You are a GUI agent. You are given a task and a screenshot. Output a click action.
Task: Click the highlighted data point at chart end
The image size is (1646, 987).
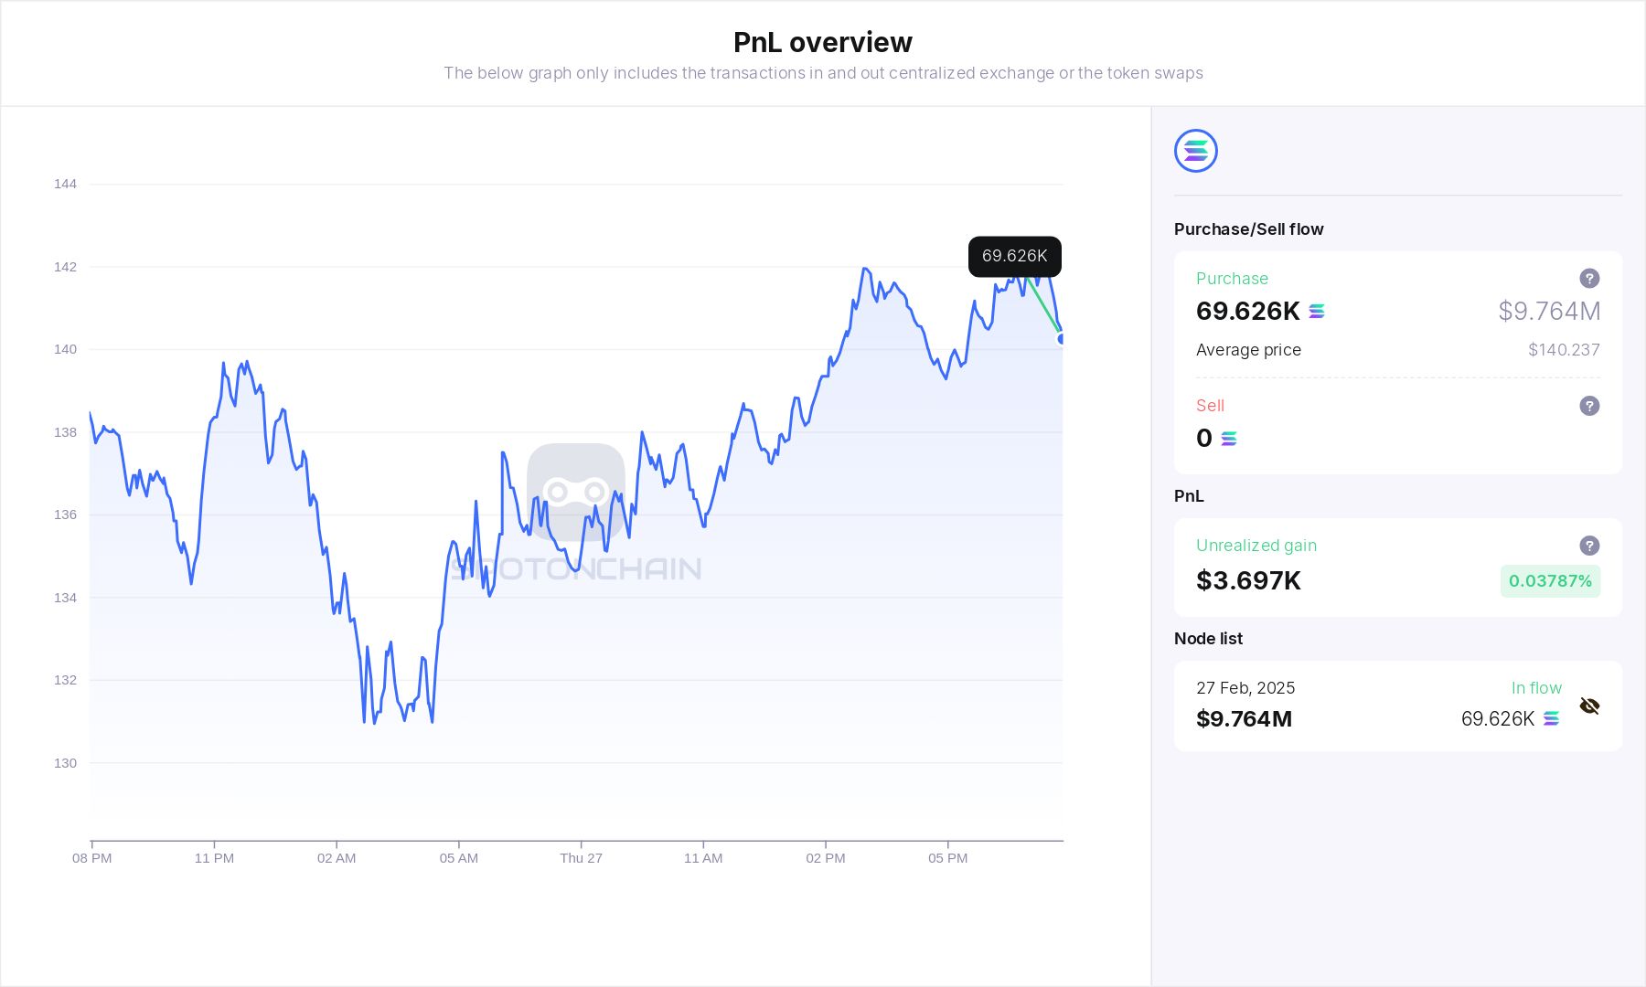pos(1060,339)
